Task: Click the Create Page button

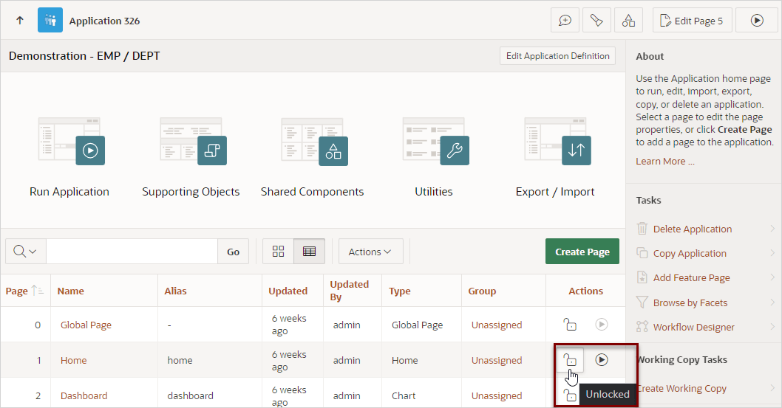Action: 582,252
